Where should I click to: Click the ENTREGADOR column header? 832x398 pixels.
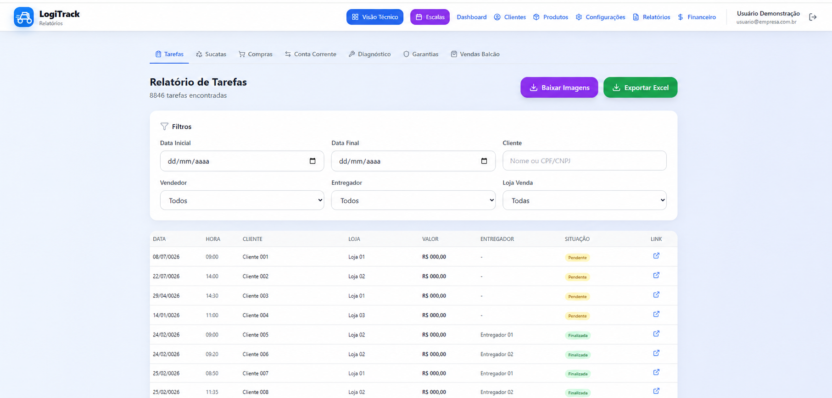point(497,239)
